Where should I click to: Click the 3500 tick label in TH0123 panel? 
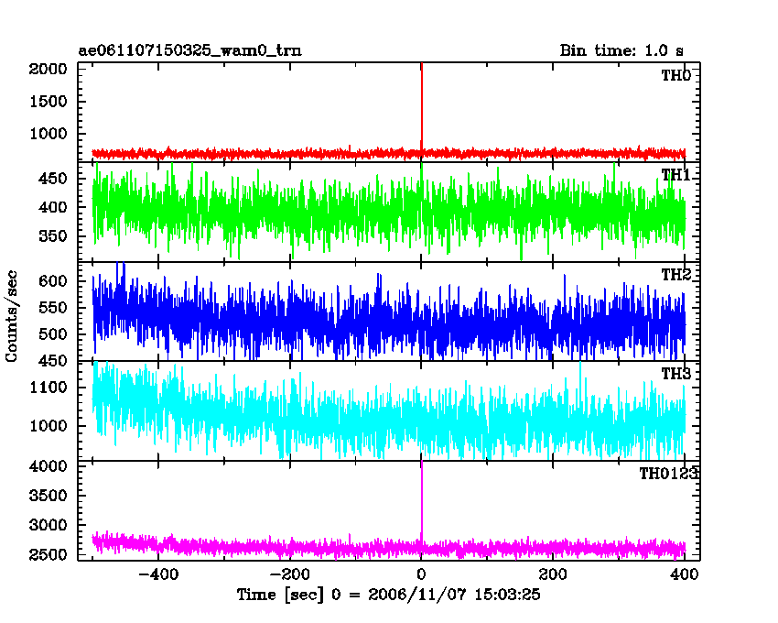(x=48, y=496)
